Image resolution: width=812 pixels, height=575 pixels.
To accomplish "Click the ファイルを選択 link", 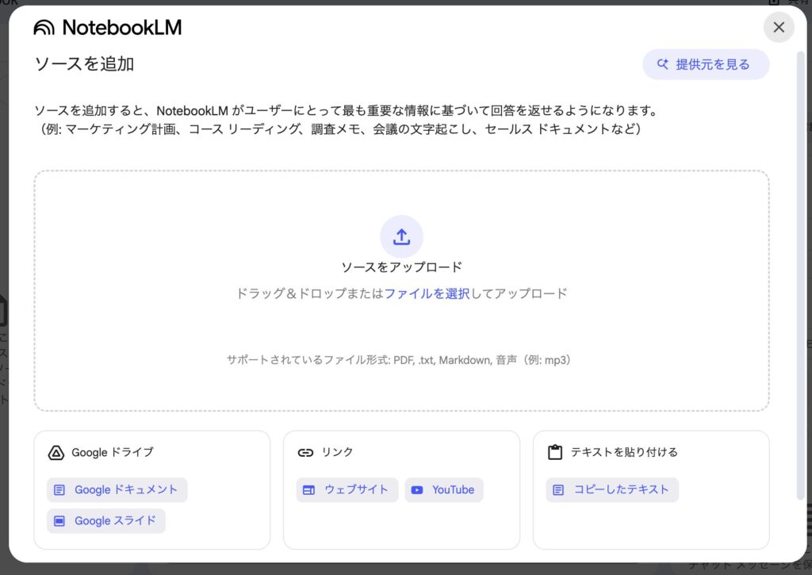I will coord(427,293).
